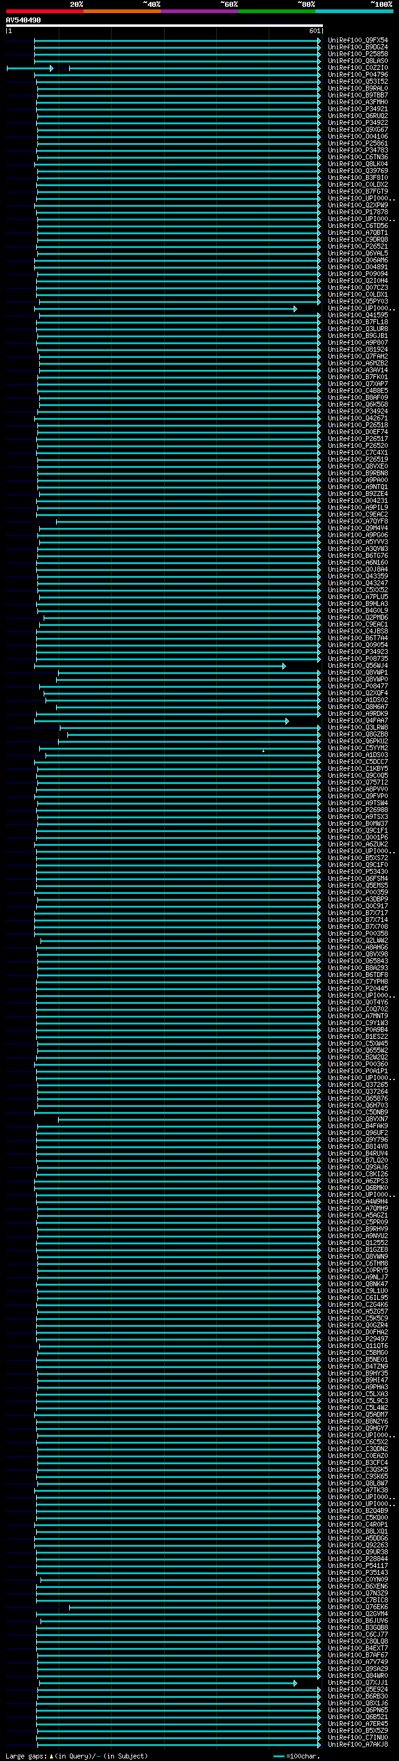Select the UniRef100_P08477 label
The width and height of the screenshot is (399, 1761).
pyautogui.click(x=357, y=687)
